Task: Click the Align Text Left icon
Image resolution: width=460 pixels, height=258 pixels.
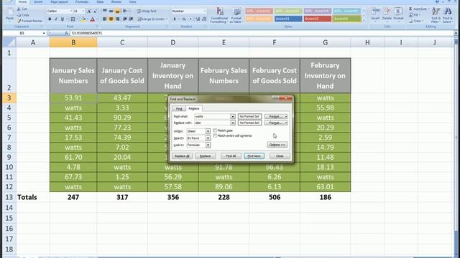Action: point(104,19)
